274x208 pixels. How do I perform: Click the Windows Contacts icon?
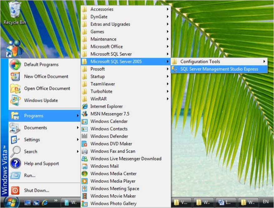[85, 129]
